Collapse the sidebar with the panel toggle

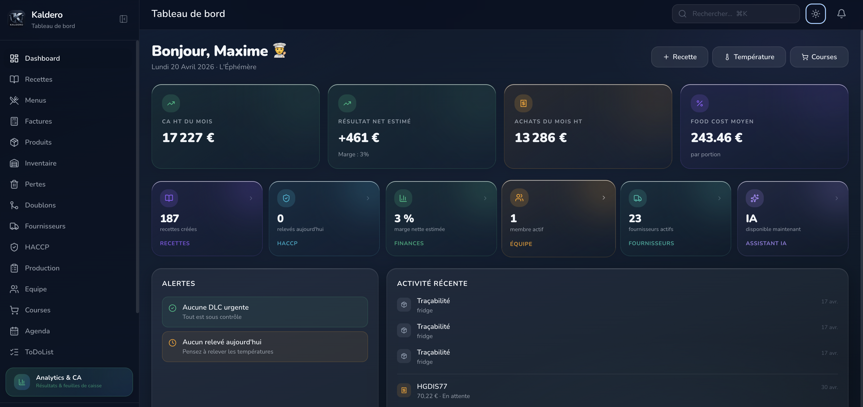coord(123,19)
